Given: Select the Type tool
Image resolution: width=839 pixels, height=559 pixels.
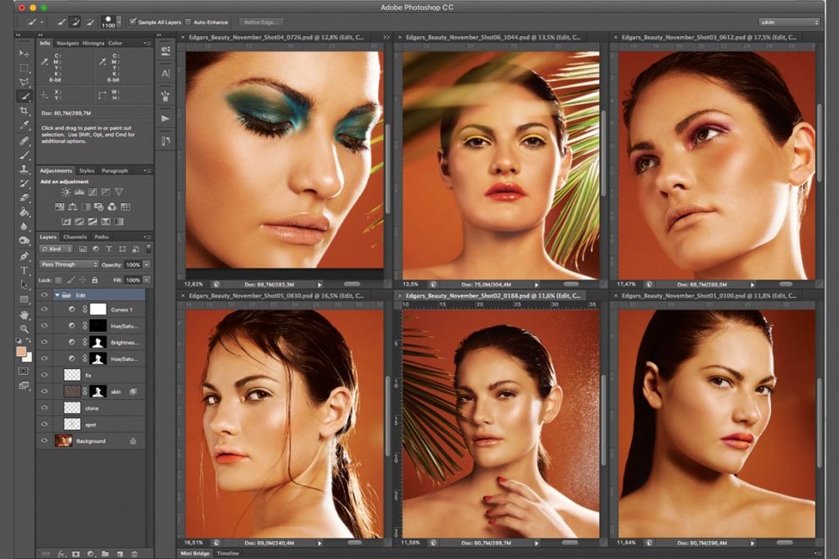Looking at the screenshot, I should pos(24,270).
